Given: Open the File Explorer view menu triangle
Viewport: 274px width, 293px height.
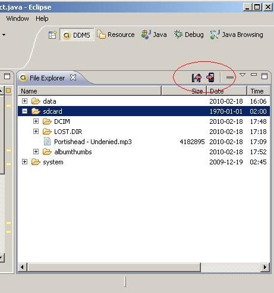Looking at the screenshot, I should (x=242, y=75).
